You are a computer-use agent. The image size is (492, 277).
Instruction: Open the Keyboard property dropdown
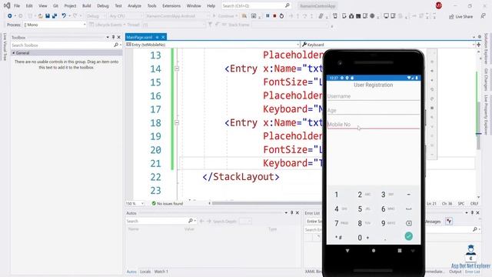click(388, 45)
